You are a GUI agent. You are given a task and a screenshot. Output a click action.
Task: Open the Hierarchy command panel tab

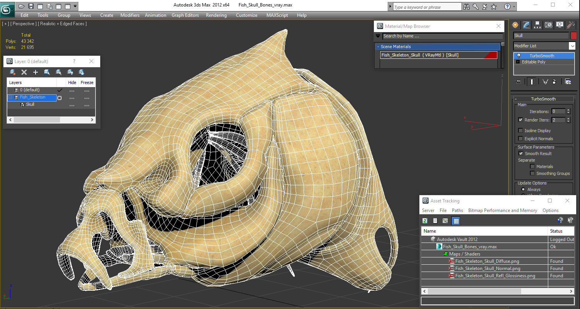[538, 25]
